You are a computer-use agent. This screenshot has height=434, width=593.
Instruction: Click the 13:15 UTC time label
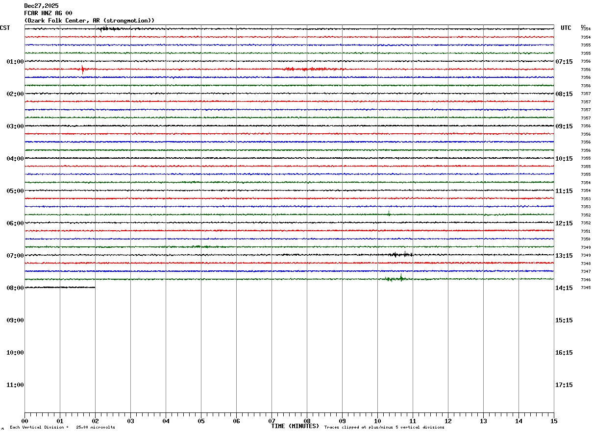tap(564, 256)
